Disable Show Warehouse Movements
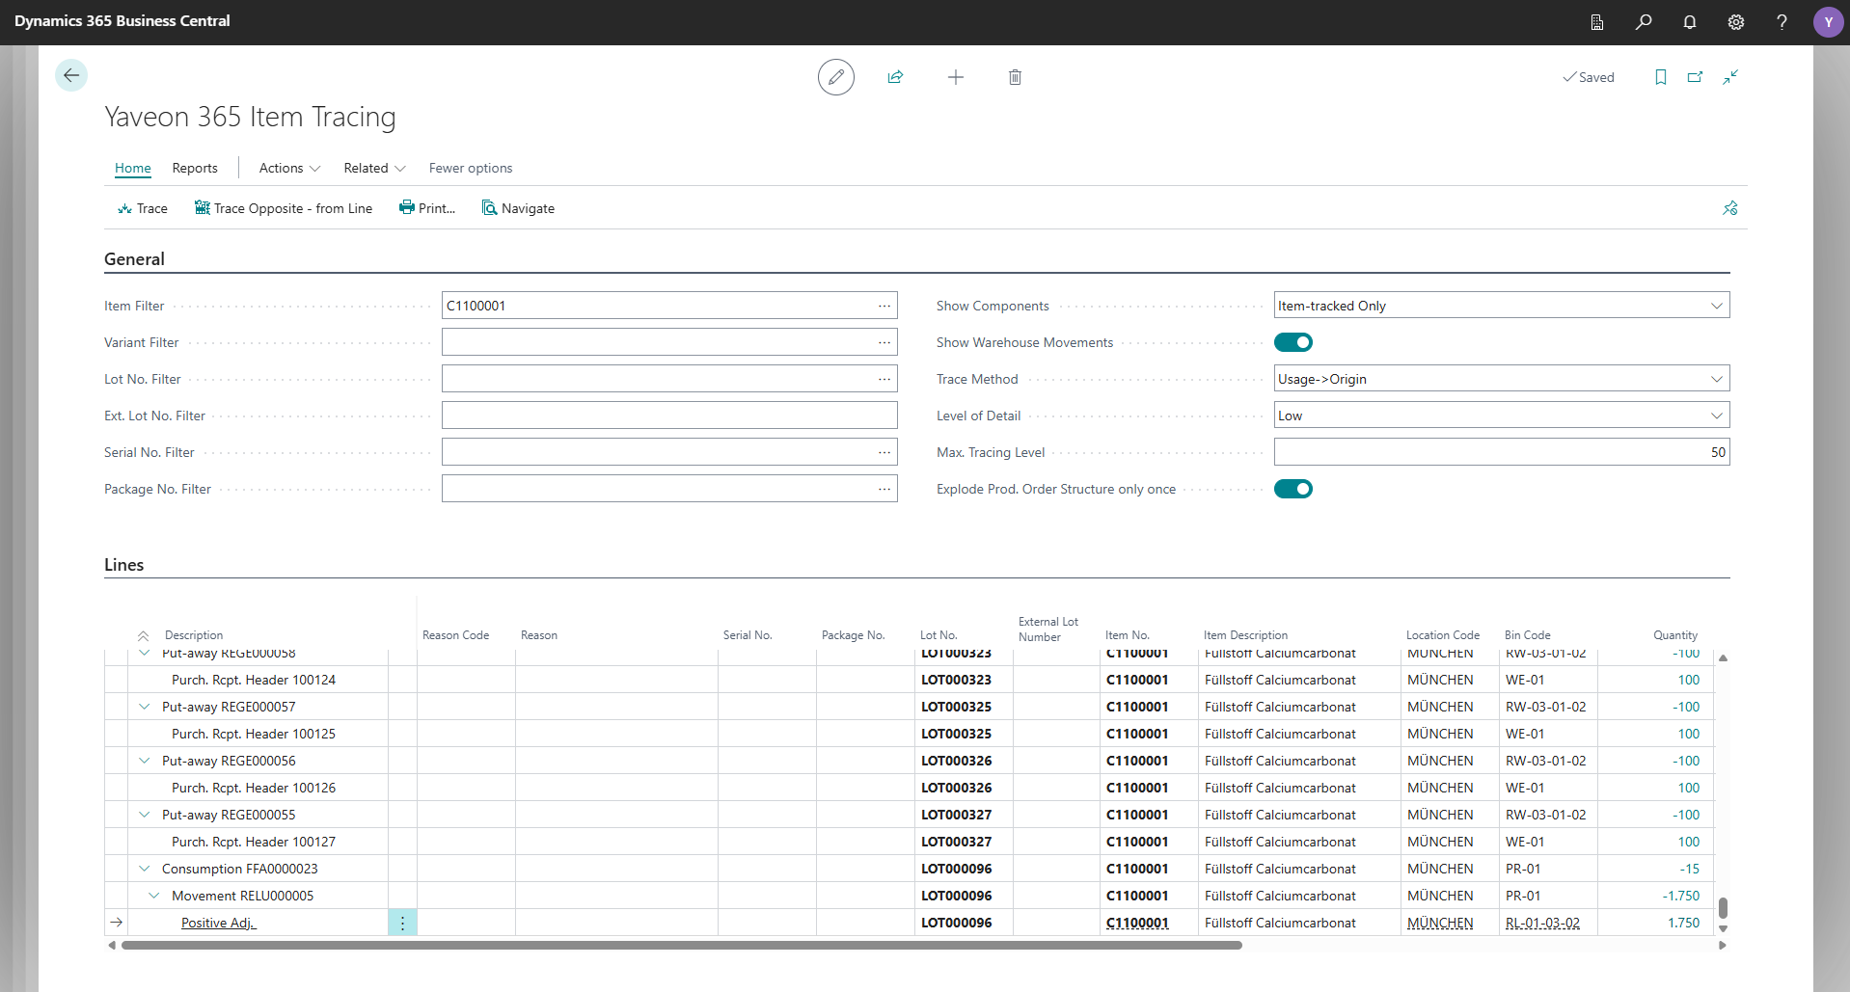The image size is (1850, 992). [1293, 342]
